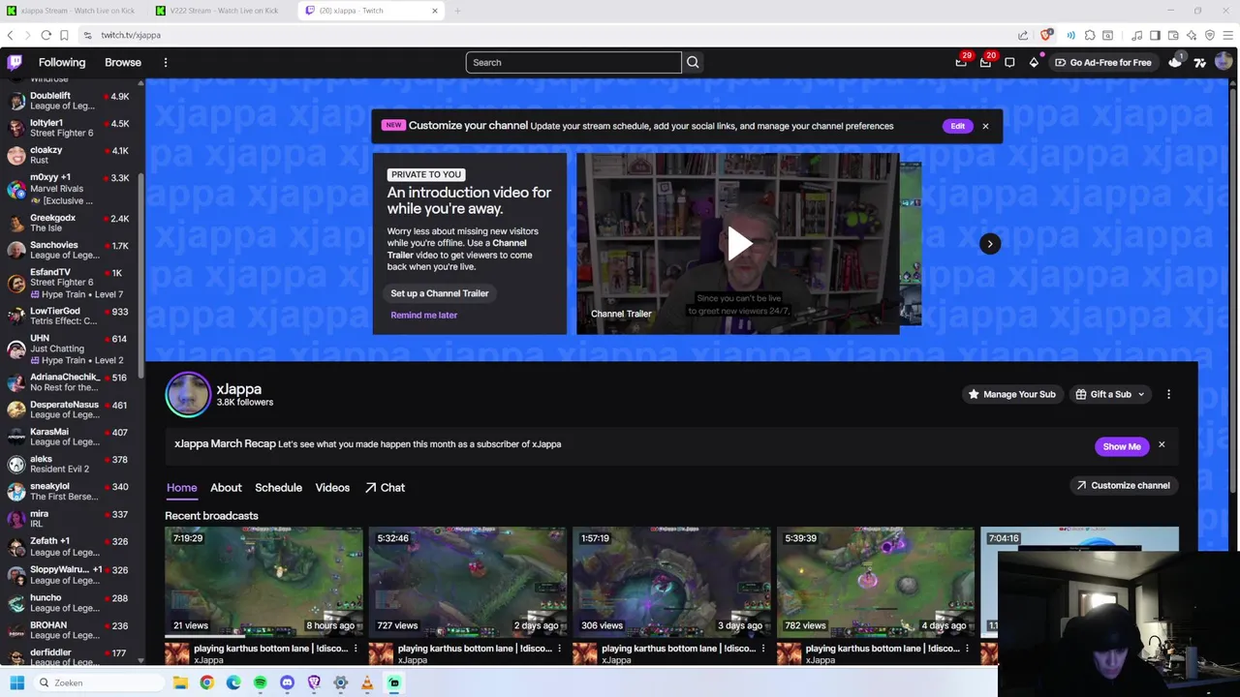Play the Channel Trailer video
Screen dimensions: 1240x697
pyautogui.click(x=739, y=244)
